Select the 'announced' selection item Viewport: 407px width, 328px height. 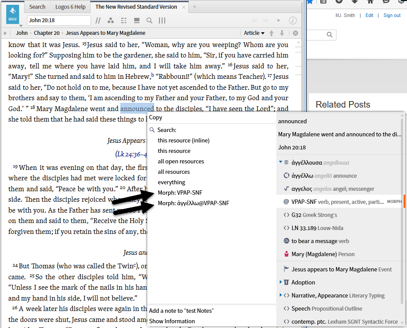(x=292, y=121)
